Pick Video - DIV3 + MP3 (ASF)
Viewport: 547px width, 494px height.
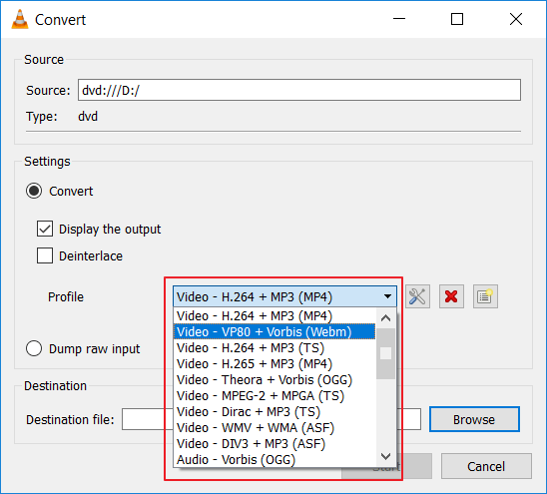(274, 444)
